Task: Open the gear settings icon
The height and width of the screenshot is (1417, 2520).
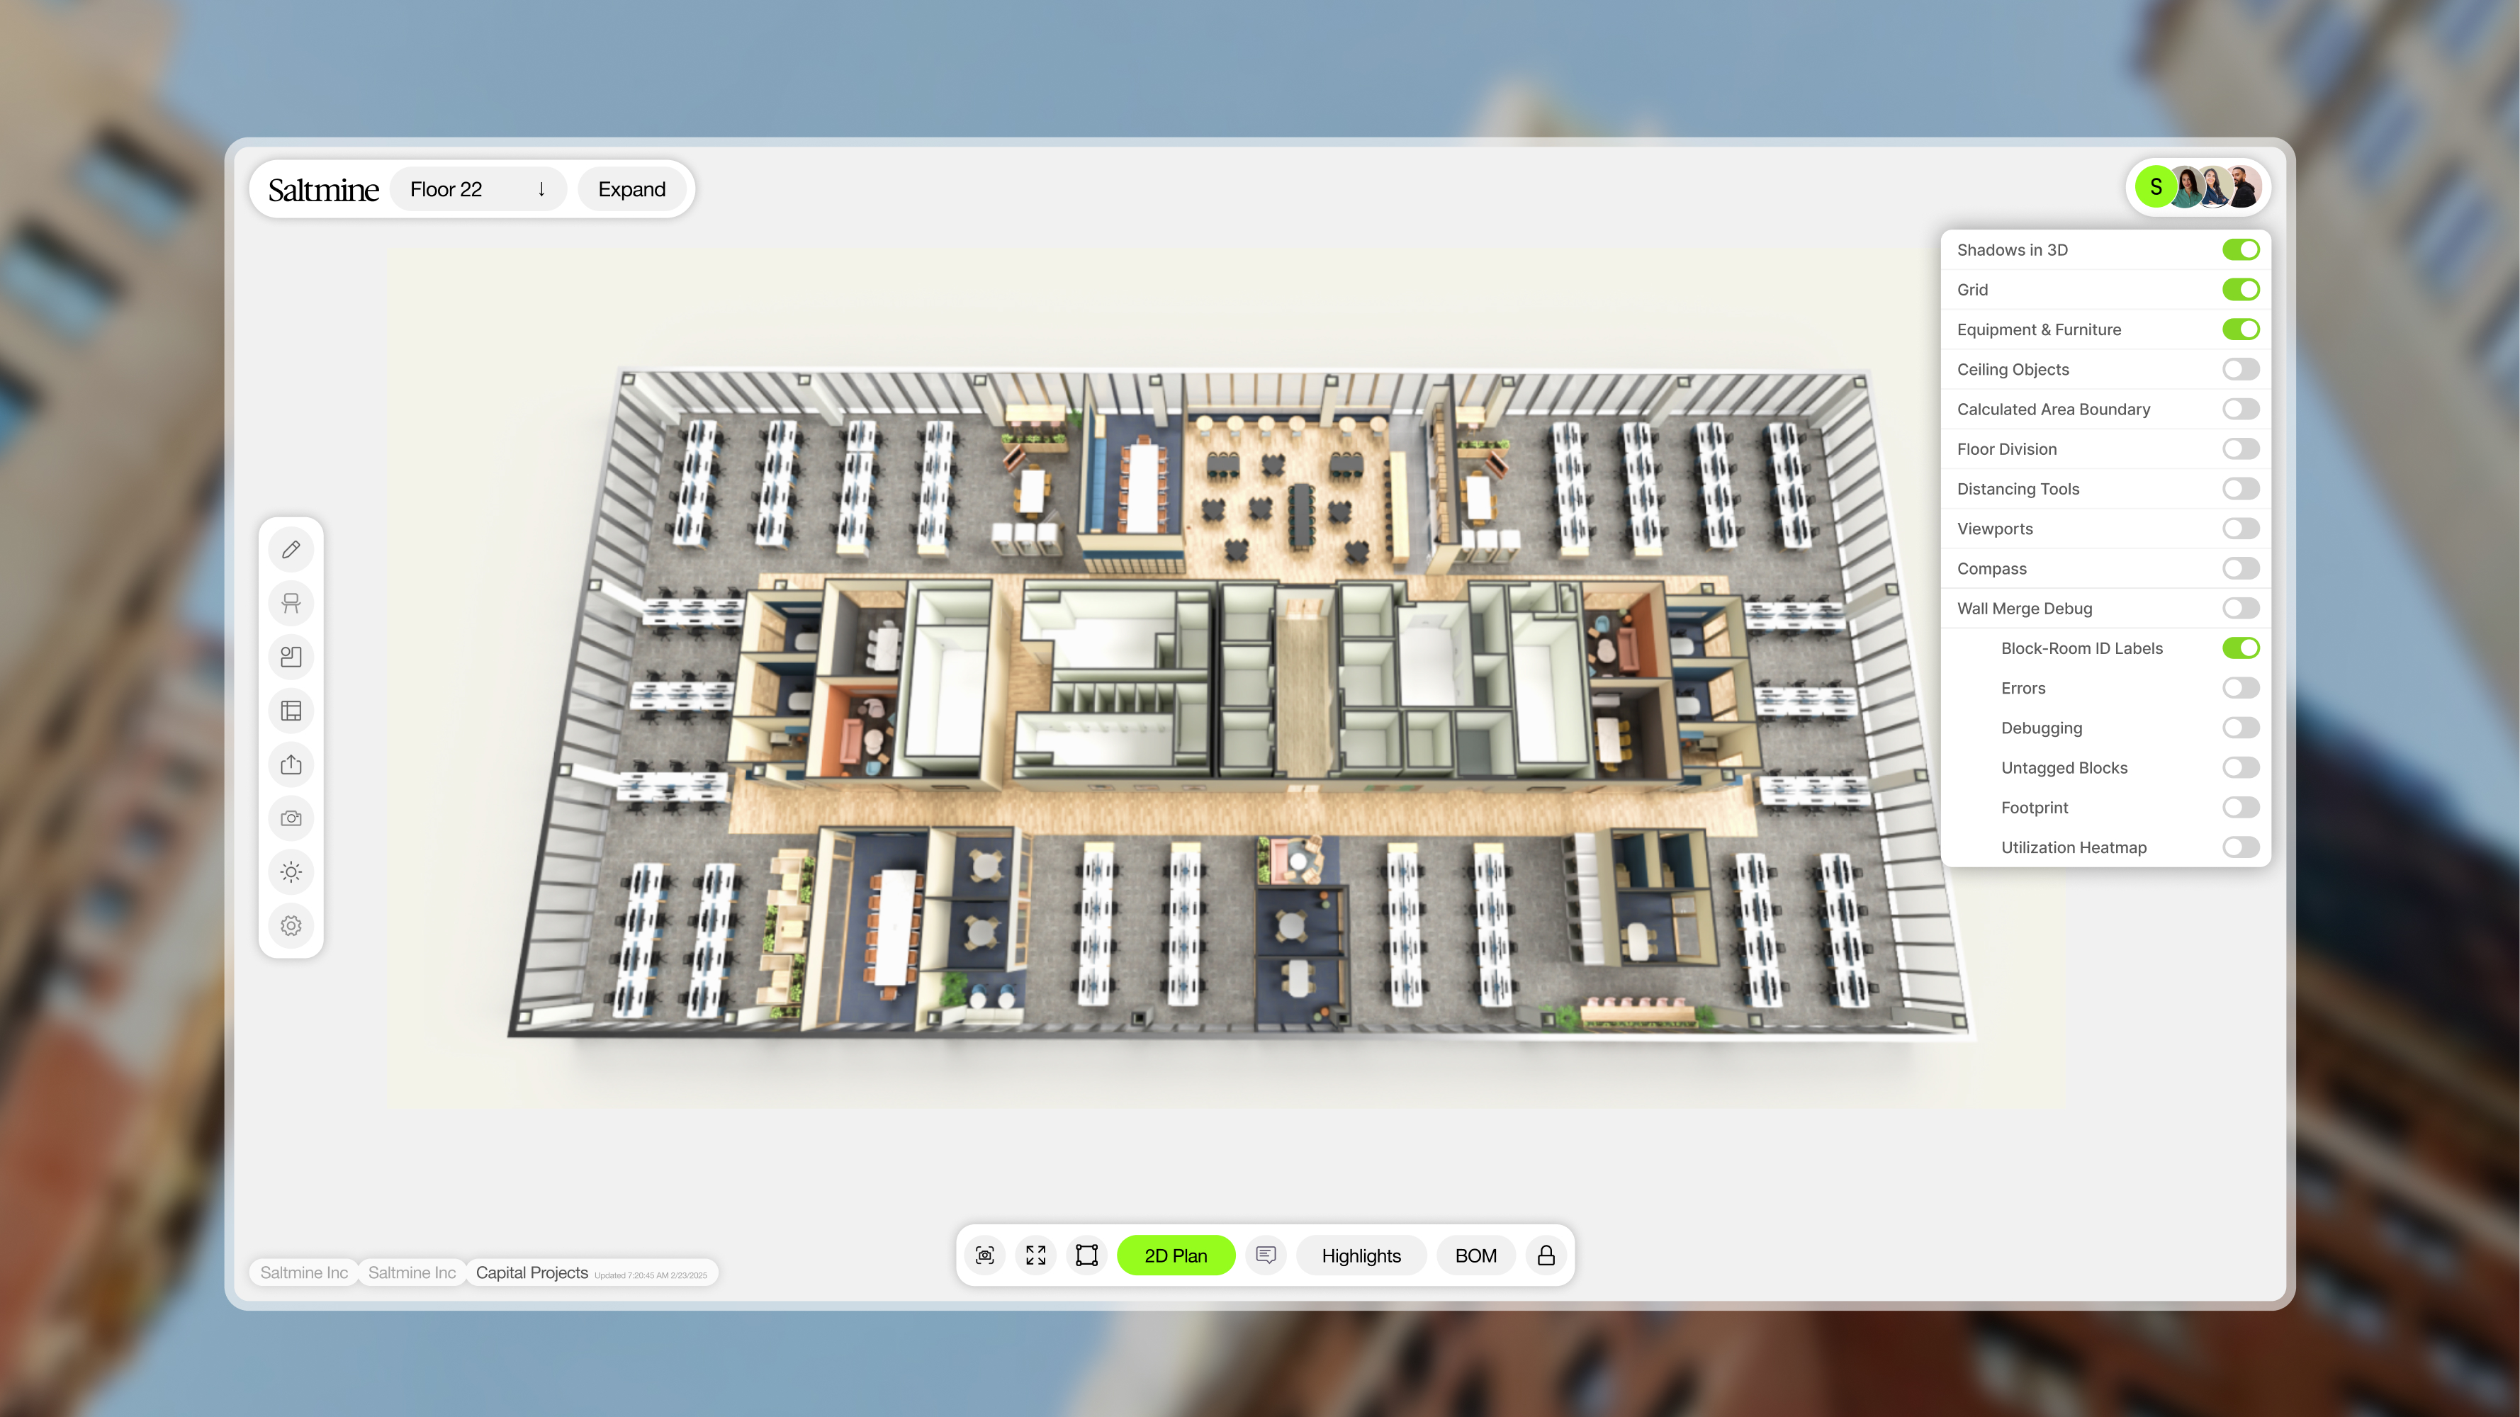Action: 291,925
